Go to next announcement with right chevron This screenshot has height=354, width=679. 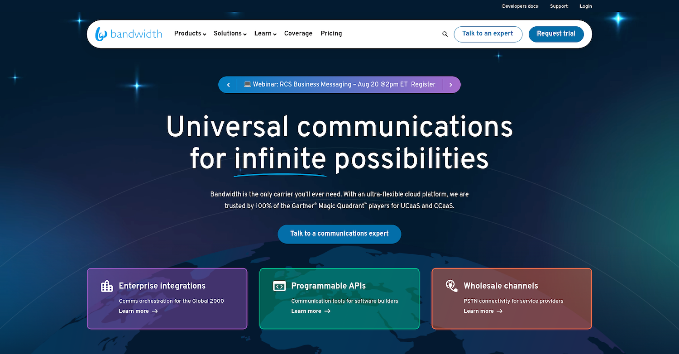click(450, 85)
